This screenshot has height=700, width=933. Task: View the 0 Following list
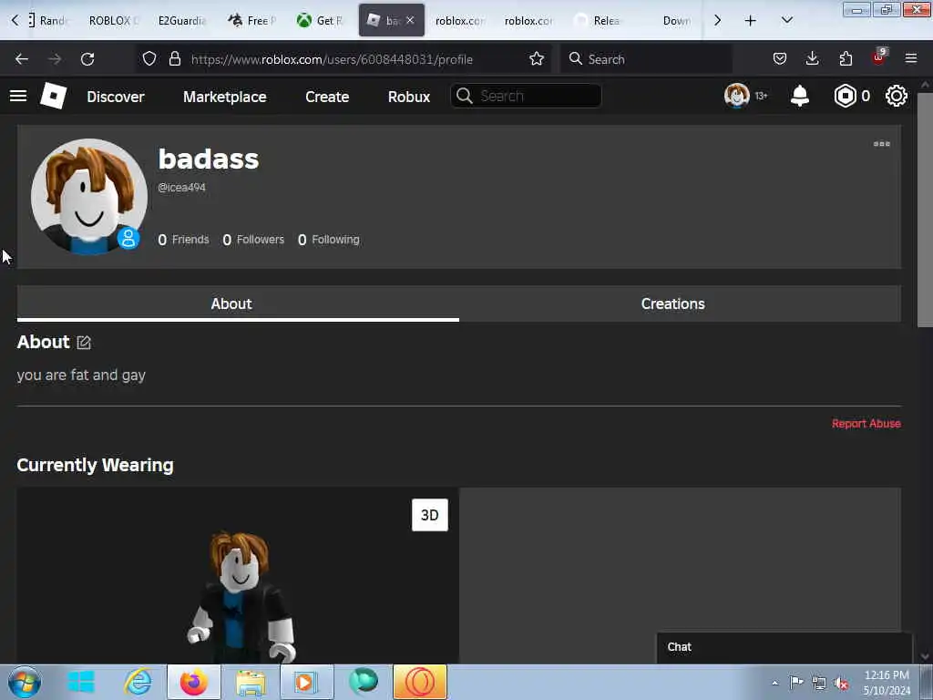[x=328, y=240]
